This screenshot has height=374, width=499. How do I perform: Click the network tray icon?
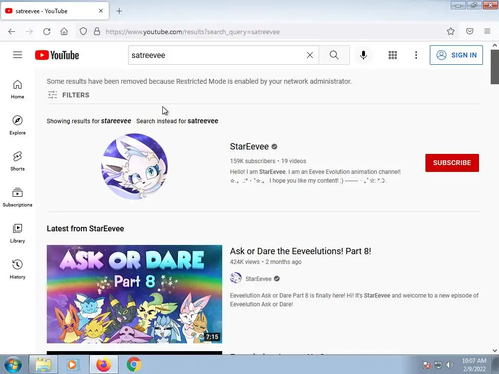click(438, 365)
